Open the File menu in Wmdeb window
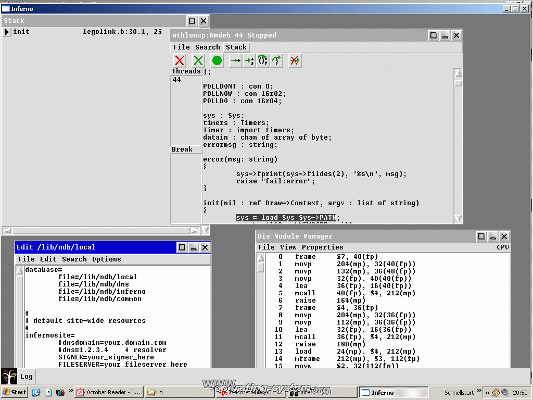This screenshot has height=400, width=533. [182, 47]
